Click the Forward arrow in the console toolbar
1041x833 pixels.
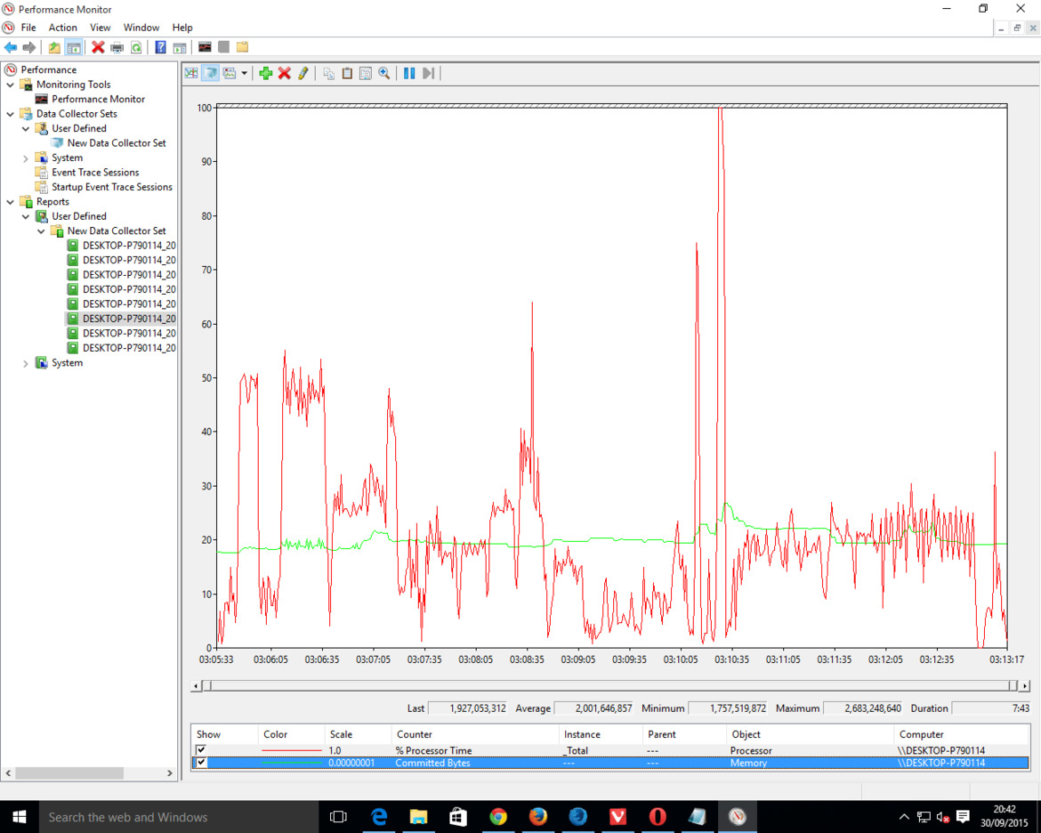click(28, 47)
